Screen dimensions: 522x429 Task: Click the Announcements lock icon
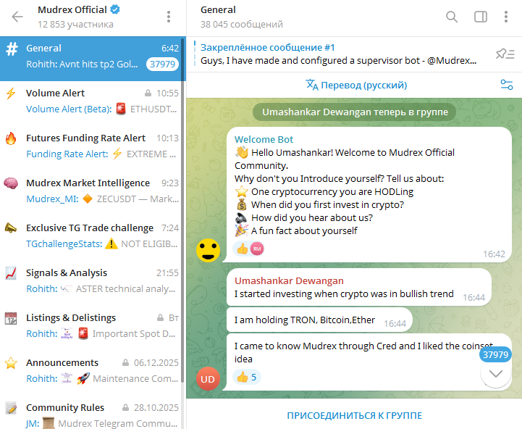pyautogui.click(x=125, y=362)
